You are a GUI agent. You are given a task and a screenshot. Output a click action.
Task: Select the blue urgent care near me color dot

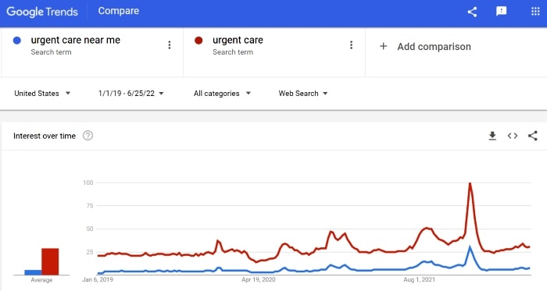click(x=16, y=41)
